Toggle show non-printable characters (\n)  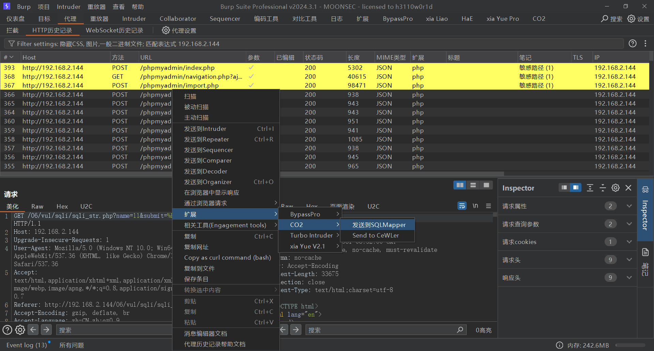[x=475, y=206]
